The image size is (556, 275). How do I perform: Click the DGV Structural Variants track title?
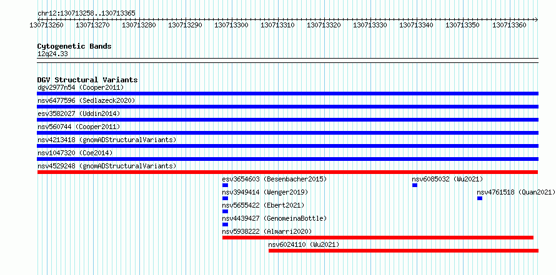(x=87, y=80)
